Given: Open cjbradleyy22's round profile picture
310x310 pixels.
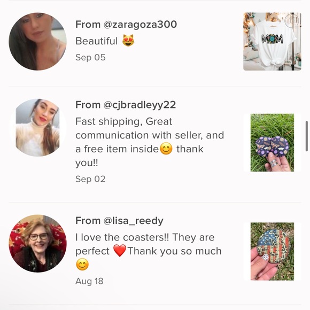Looking at the screenshot, I should click(37, 128).
